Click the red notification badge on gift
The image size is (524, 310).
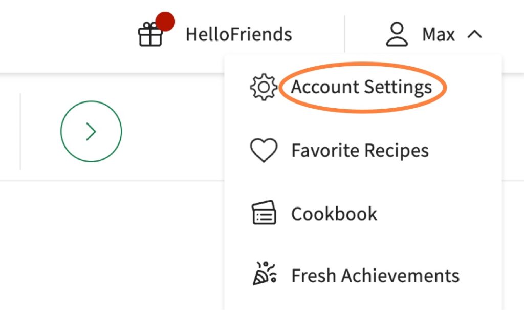pos(165,22)
